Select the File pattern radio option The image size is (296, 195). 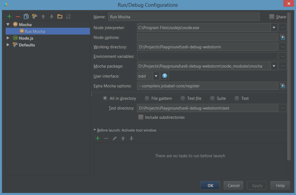click(147, 98)
